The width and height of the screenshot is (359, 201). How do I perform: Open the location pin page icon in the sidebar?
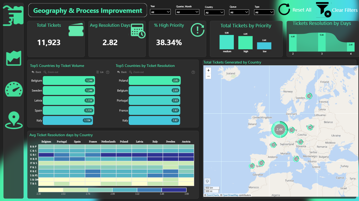pos(14,120)
